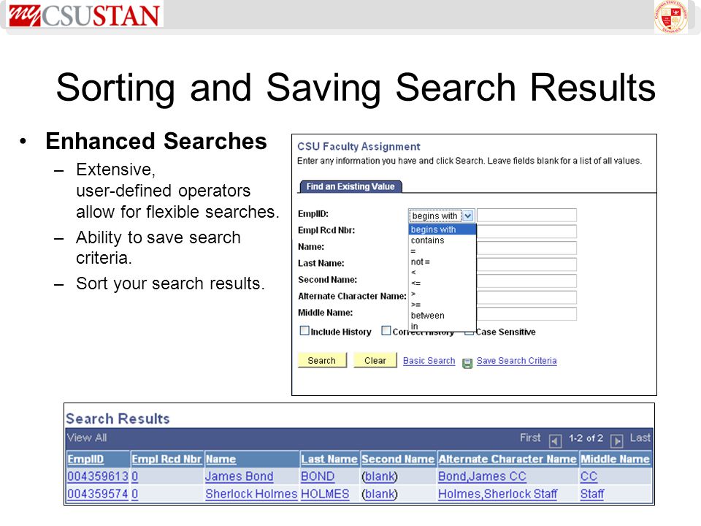Screen dimensions: 701x526
Task: Click James Bond name link
Action: tap(239, 476)
